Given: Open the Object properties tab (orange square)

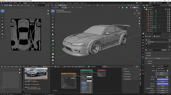Looking at the screenshot, I should [x=143, y=54].
